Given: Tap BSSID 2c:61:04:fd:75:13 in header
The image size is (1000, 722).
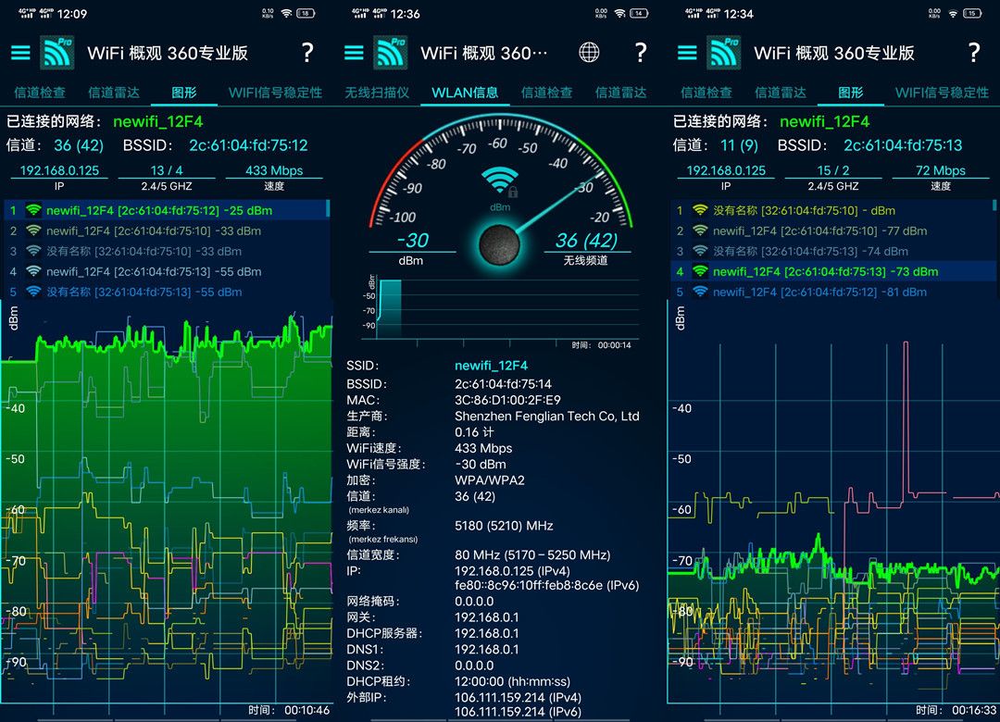Looking at the screenshot, I should [903, 145].
